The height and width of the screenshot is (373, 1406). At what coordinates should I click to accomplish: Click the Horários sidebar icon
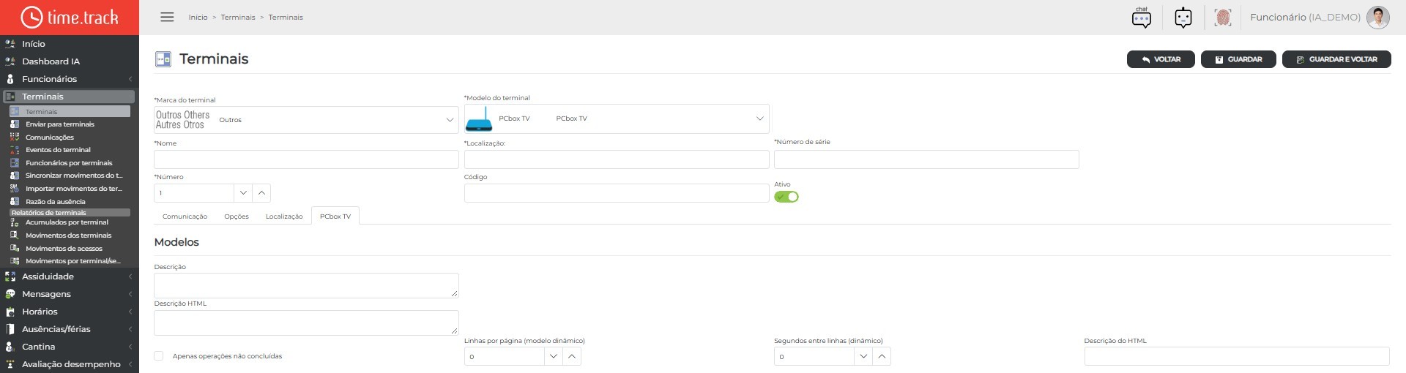10,312
